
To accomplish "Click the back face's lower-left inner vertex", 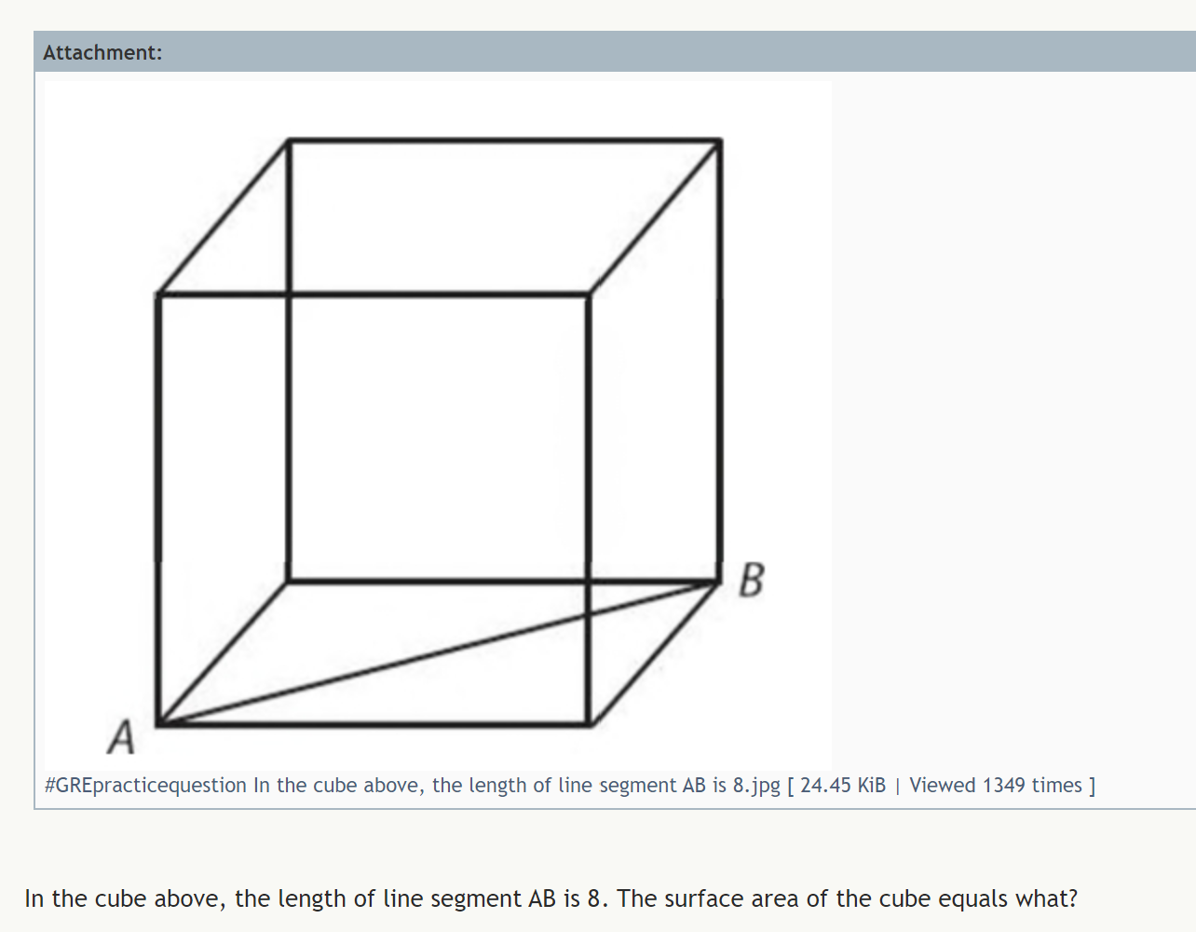I will [x=289, y=582].
